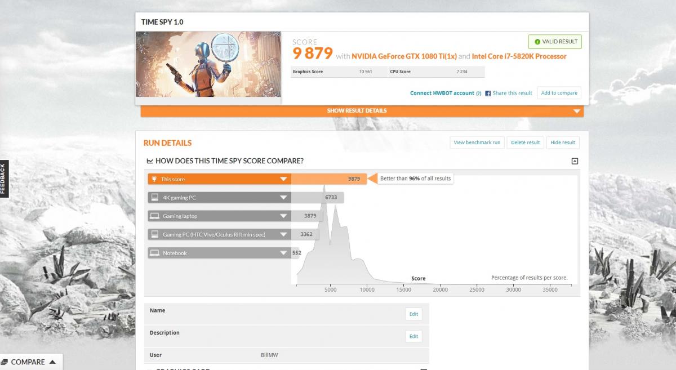Click the monitor icon beside 4K gaming PC
Image resolution: width=676 pixels, height=370 pixels.
coord(154,198)
